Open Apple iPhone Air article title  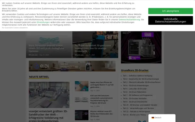click(x=102, y=85)
